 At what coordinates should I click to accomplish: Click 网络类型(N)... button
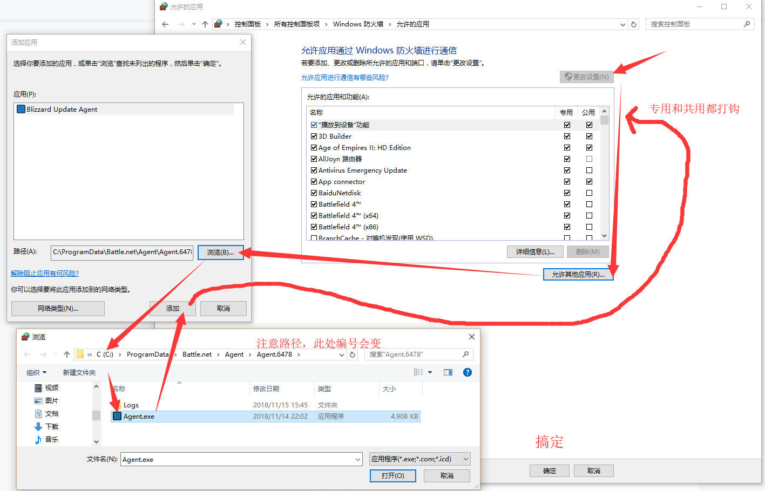pos(58,309)
